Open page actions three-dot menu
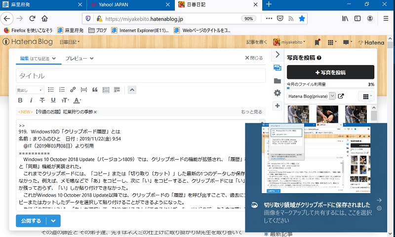 click(x=269, y=18)
